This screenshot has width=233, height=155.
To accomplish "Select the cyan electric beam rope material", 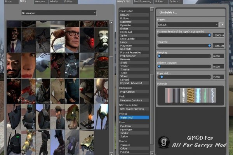I will point(198,95).
